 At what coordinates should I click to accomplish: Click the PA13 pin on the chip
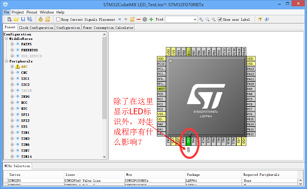(x=251, y=69)
